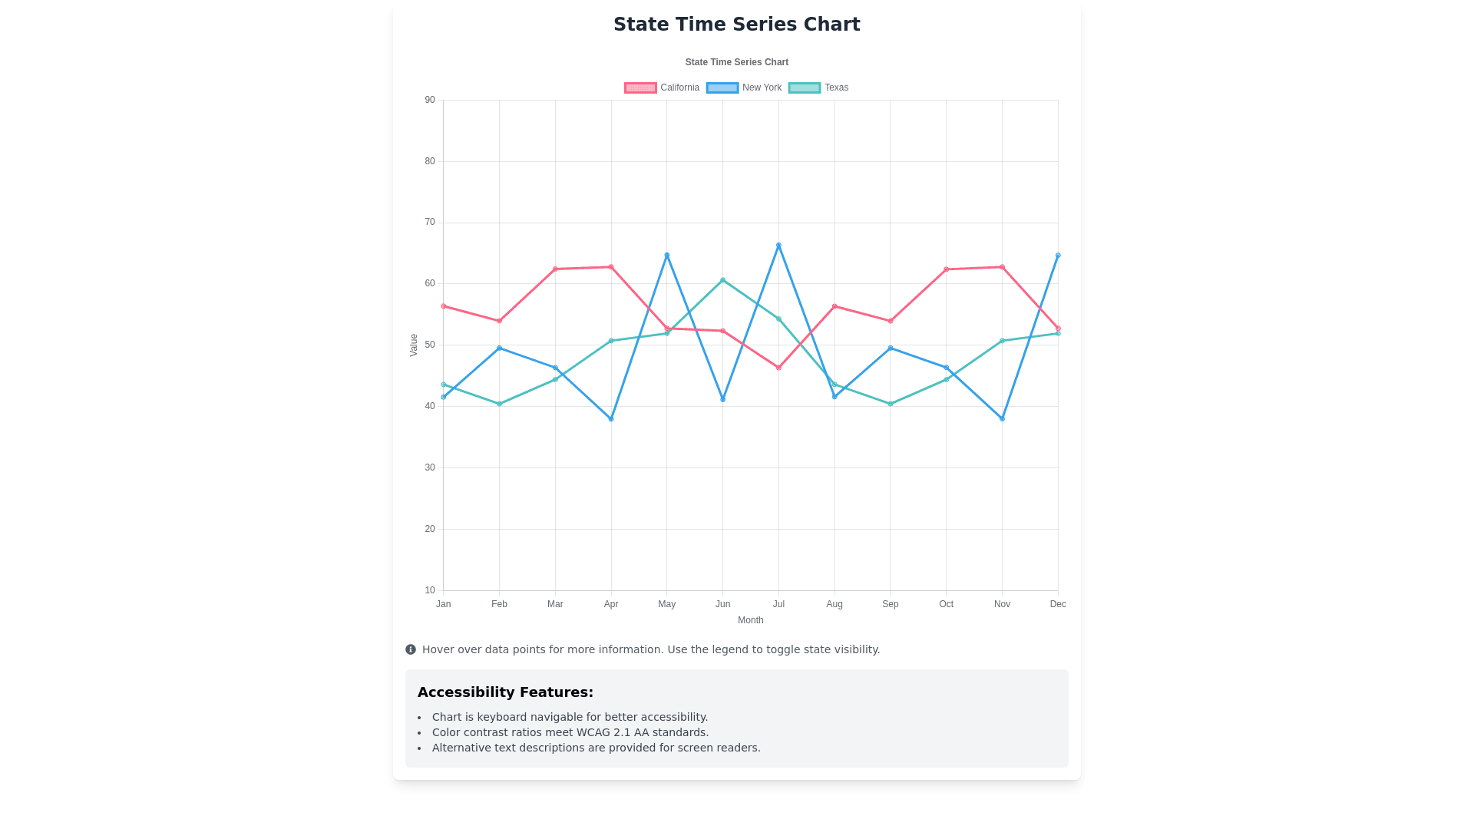Toggle California series via legend label

click(679, 88)
